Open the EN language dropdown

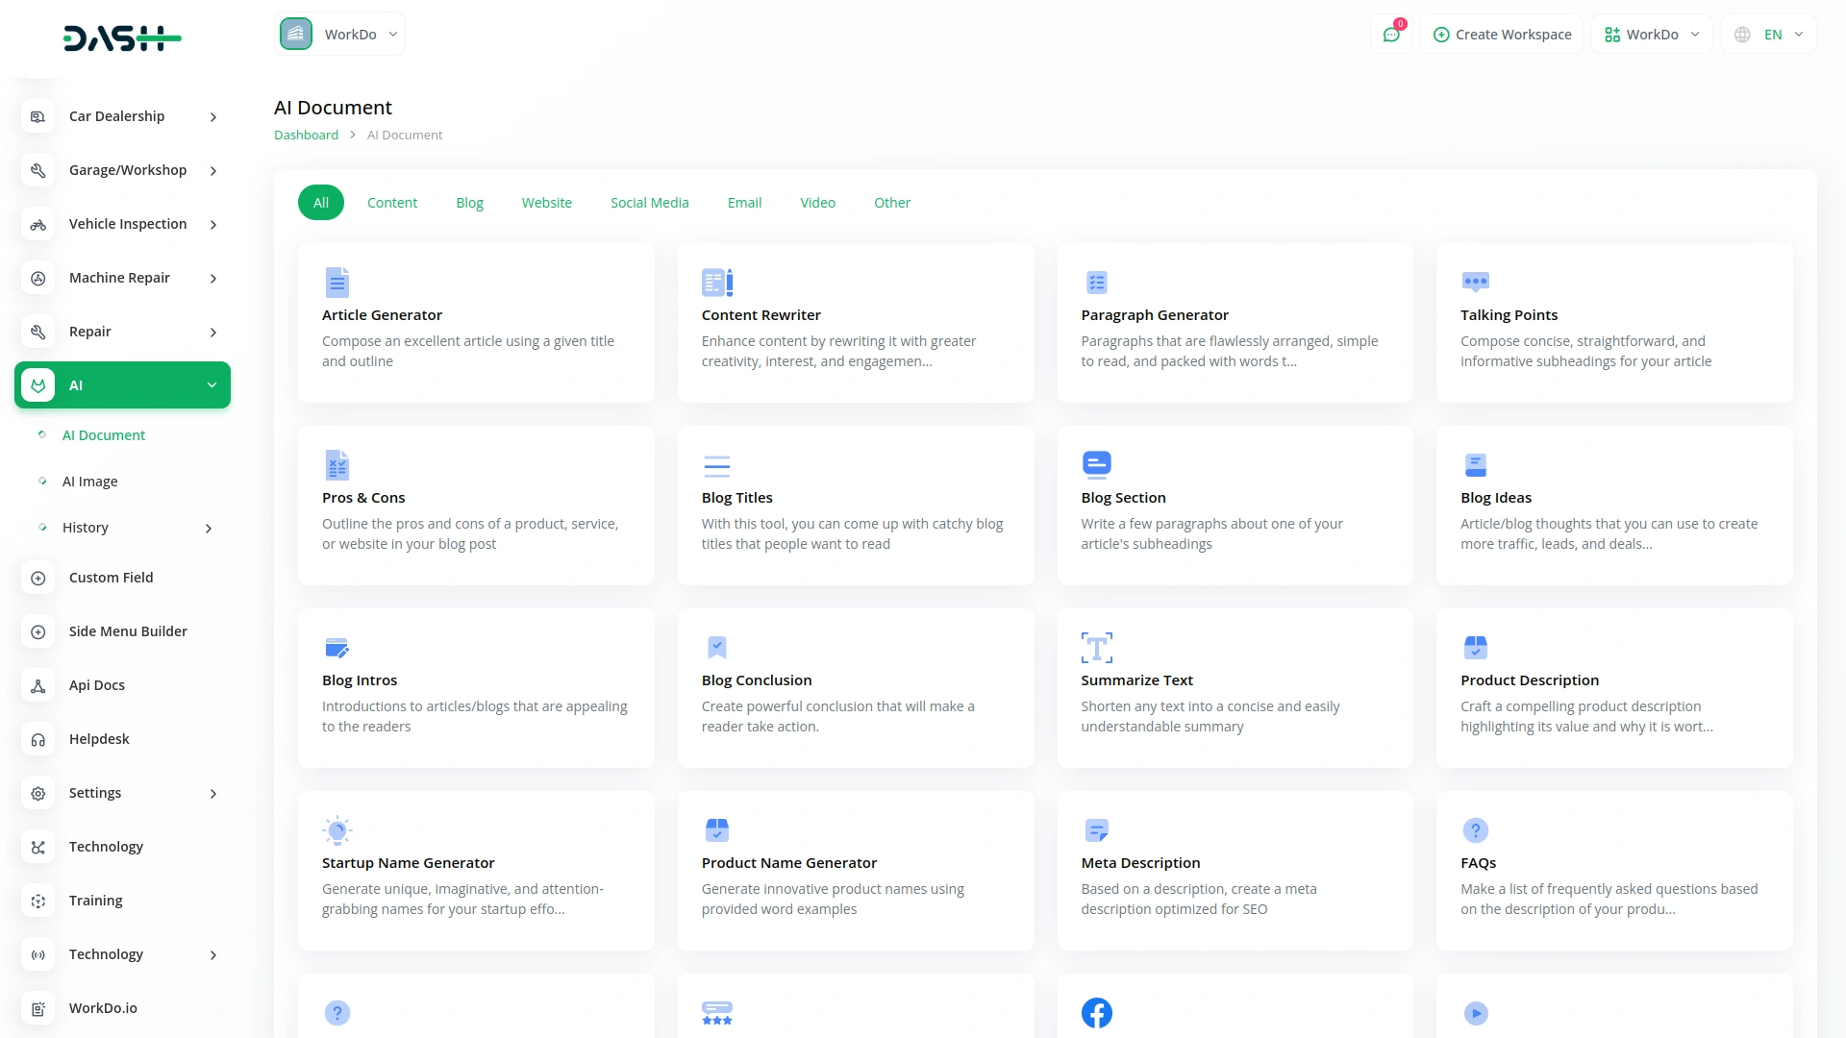click(x=1769, y=35)
